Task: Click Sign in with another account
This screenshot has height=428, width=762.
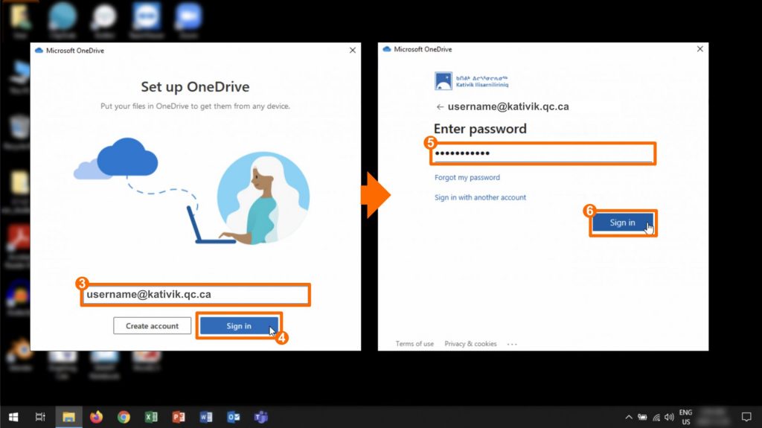Action: point(480,198)
